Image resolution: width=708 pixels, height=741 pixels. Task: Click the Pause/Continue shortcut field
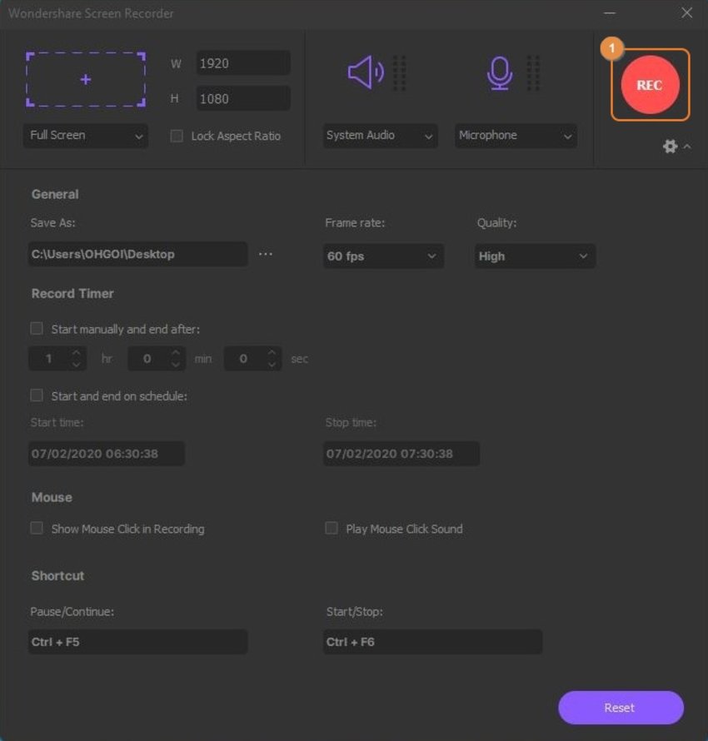click(137, 642)
